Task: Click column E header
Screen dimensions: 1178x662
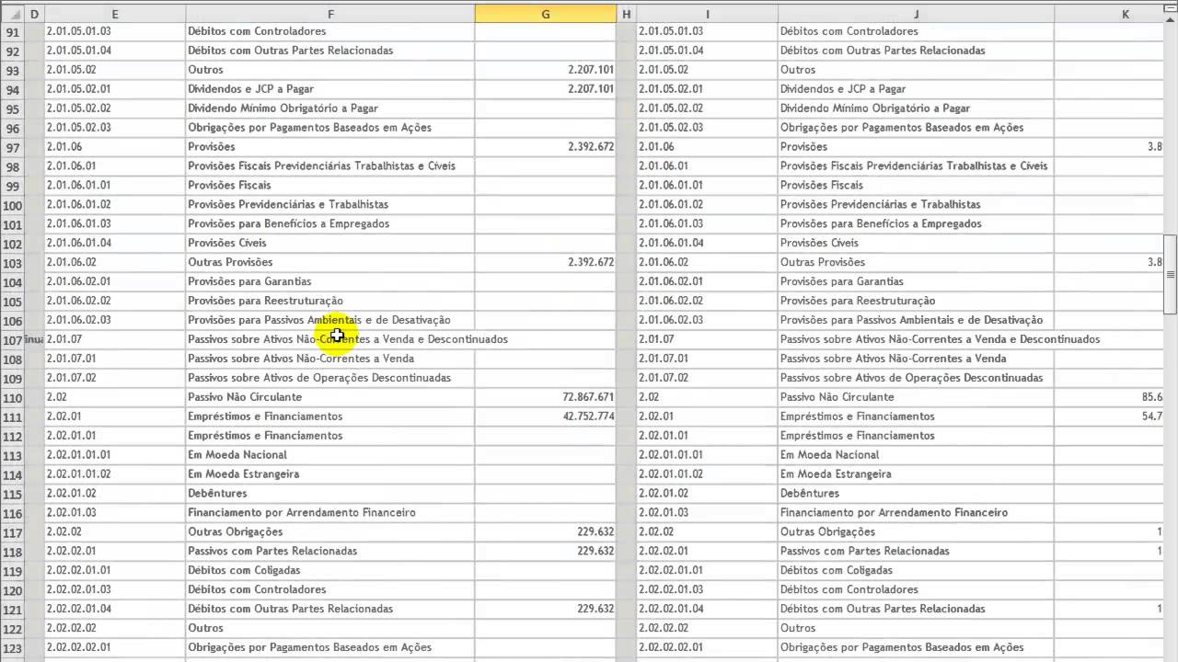Action: [x=114, y=14]
